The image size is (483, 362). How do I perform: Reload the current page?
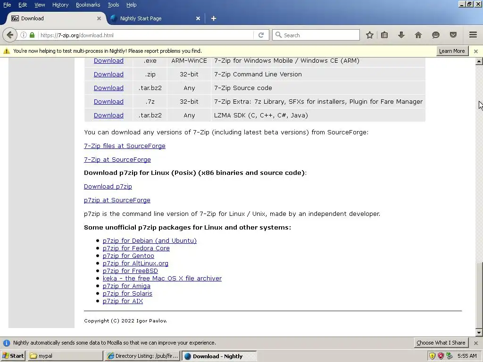click(261, 35)
